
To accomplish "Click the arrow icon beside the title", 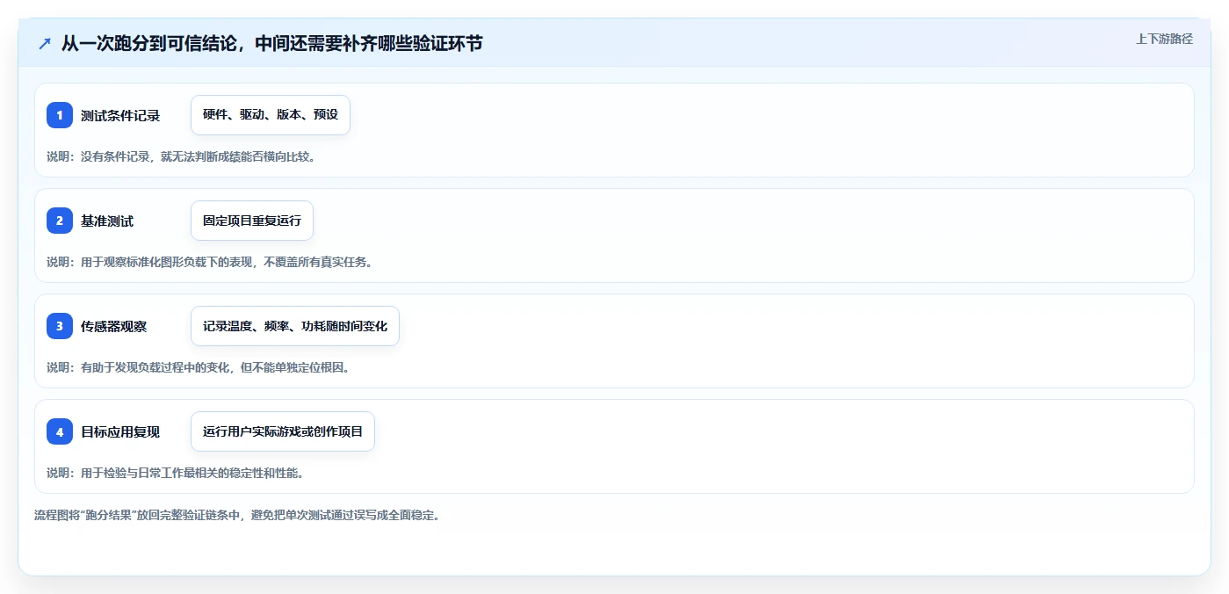I will (45, 44).
